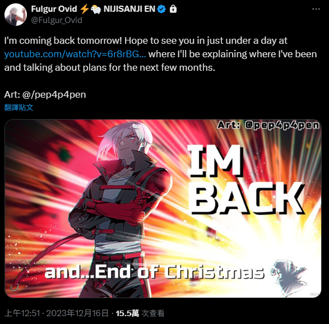329x324 pixels.
Task: Open the @Fulgur_Ovid handle
Action: (57, 20)
